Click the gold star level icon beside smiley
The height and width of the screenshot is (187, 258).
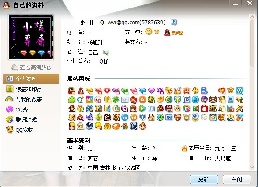(157, 31)
